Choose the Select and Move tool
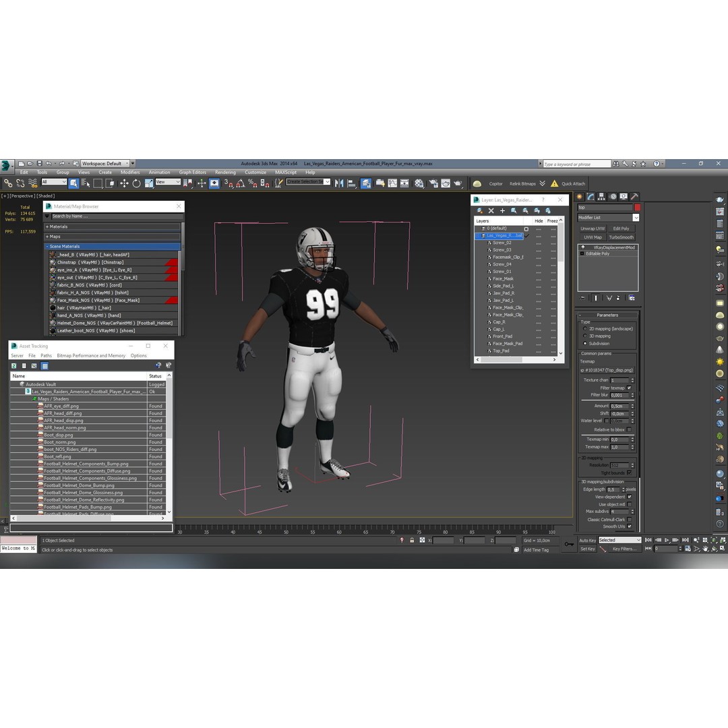The height and width of the screenshot is (728, 728). (x=124, y=183)
